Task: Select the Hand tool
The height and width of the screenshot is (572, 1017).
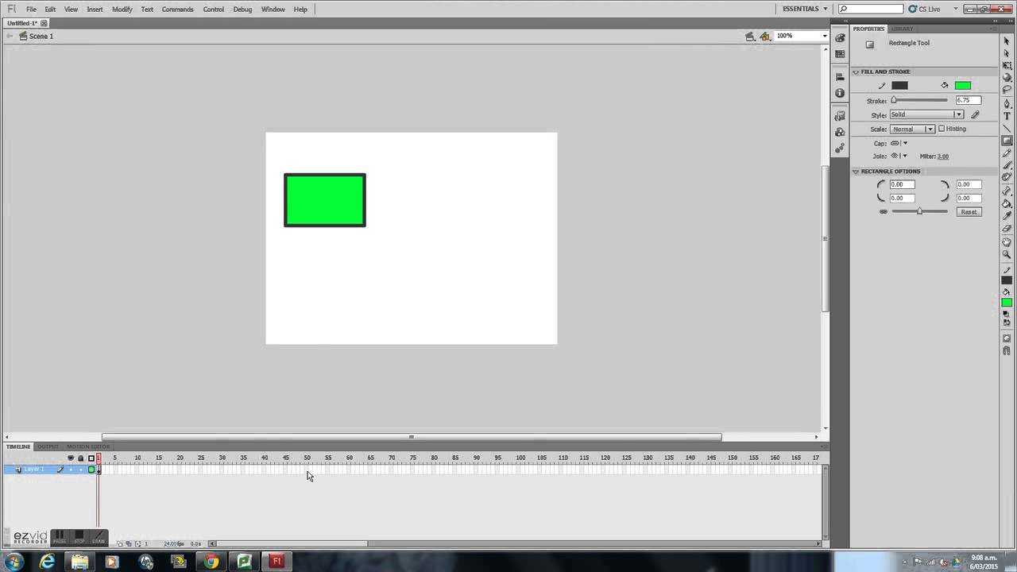Action: (1007, 242)
